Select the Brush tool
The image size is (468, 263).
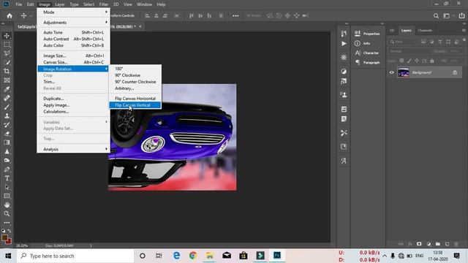7,107
